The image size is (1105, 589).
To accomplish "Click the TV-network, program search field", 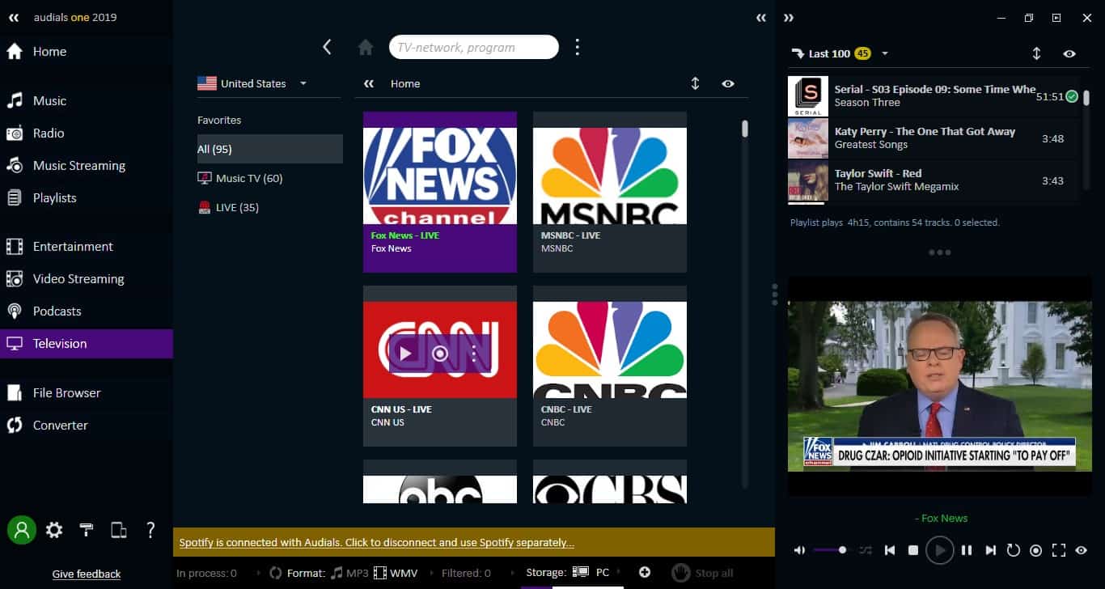I will point(474,47).
